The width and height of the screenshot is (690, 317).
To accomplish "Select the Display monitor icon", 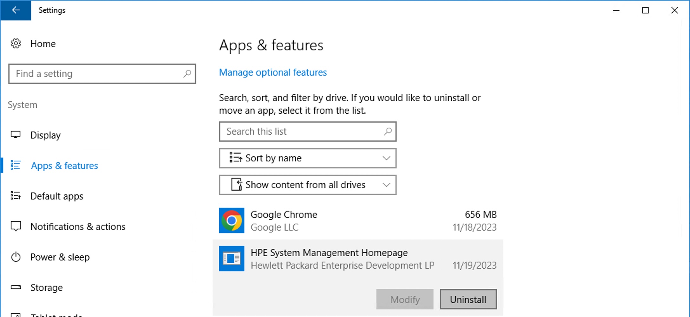I will pyautogui.click(x=16, y=135).
